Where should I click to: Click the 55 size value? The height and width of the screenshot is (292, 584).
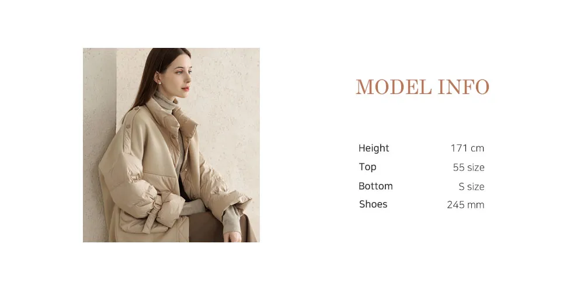tap(468, 168)
